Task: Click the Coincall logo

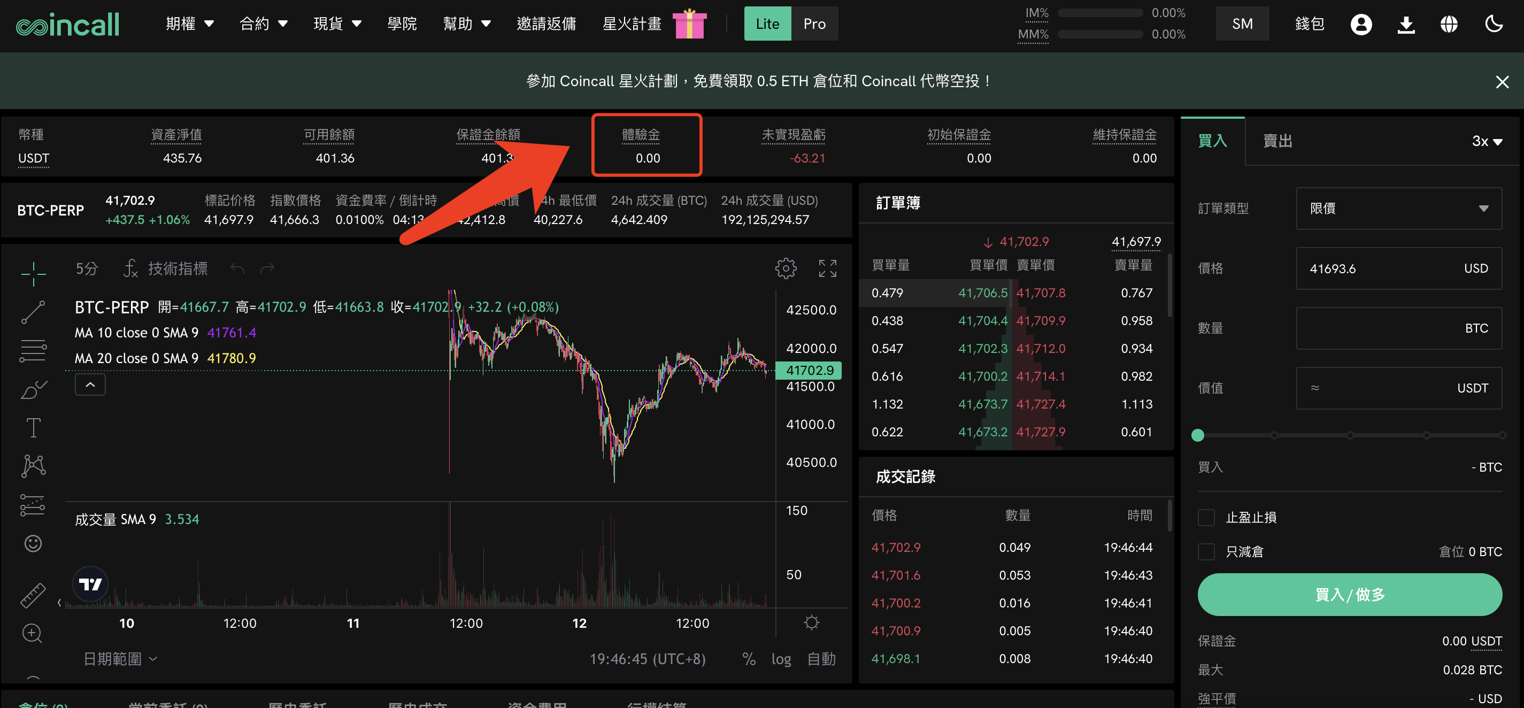Action: tap(67, 24)
